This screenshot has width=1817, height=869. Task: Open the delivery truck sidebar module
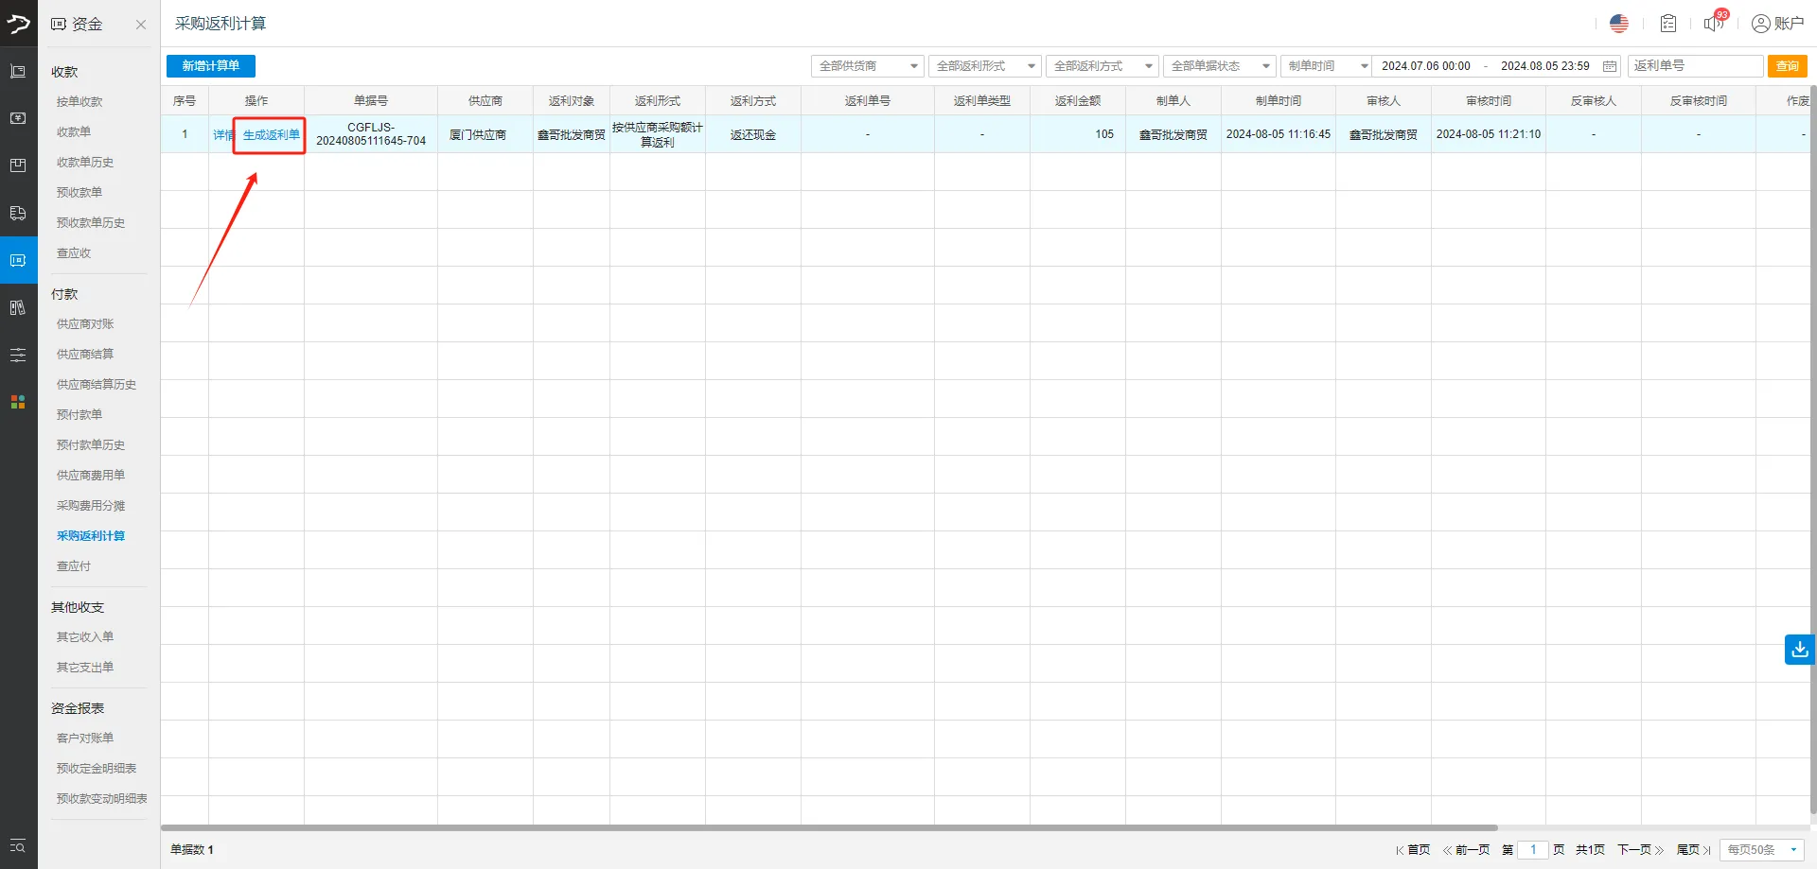point(18,213)
